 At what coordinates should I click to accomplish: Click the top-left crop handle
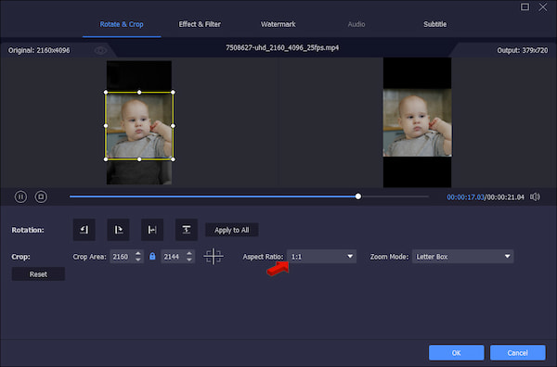(106, 92)
